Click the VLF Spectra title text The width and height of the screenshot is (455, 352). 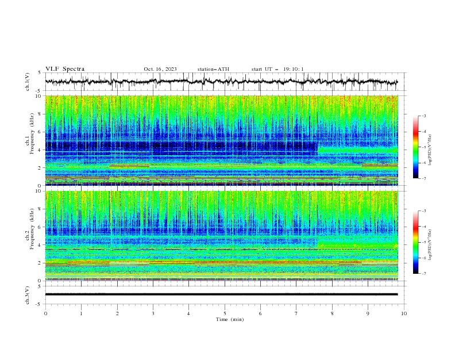coord(65,69)
